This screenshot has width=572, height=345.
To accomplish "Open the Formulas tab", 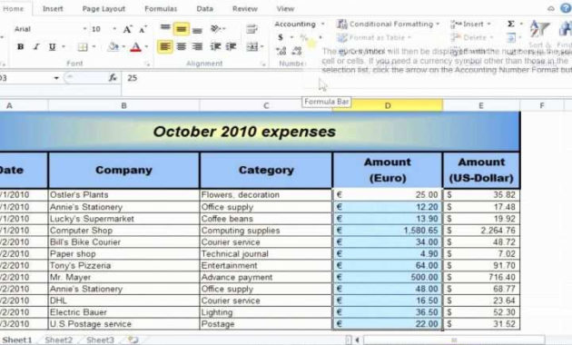I will 161,9.
